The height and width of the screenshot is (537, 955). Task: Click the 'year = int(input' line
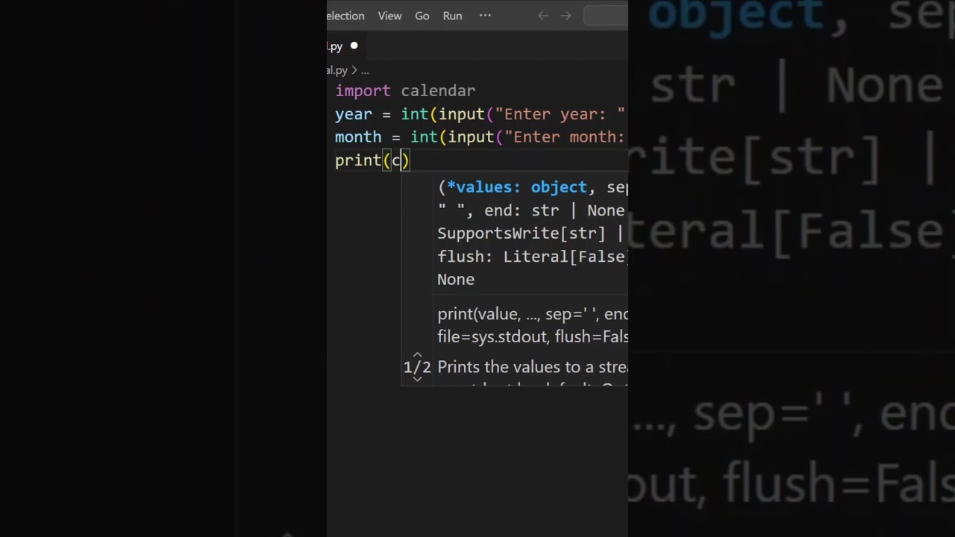pyautogui.click(x=480, y=114)
